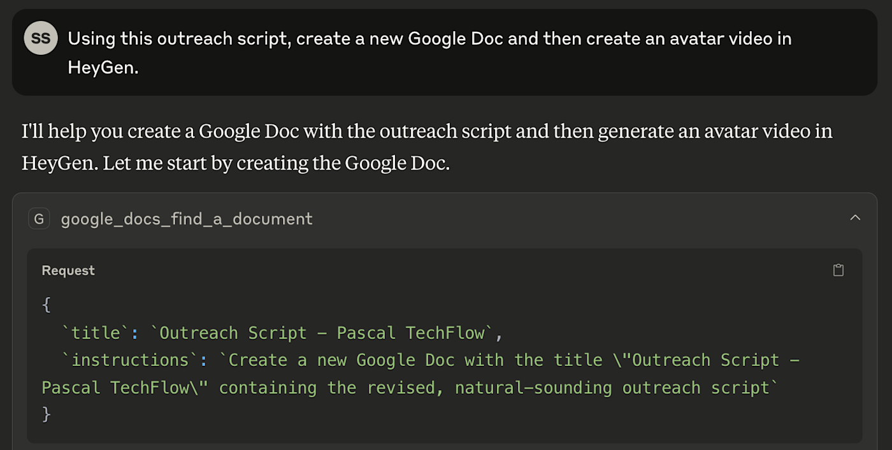892x450 pixels.
Task: Click the `title` key in the request
Action: pos(96,333)
